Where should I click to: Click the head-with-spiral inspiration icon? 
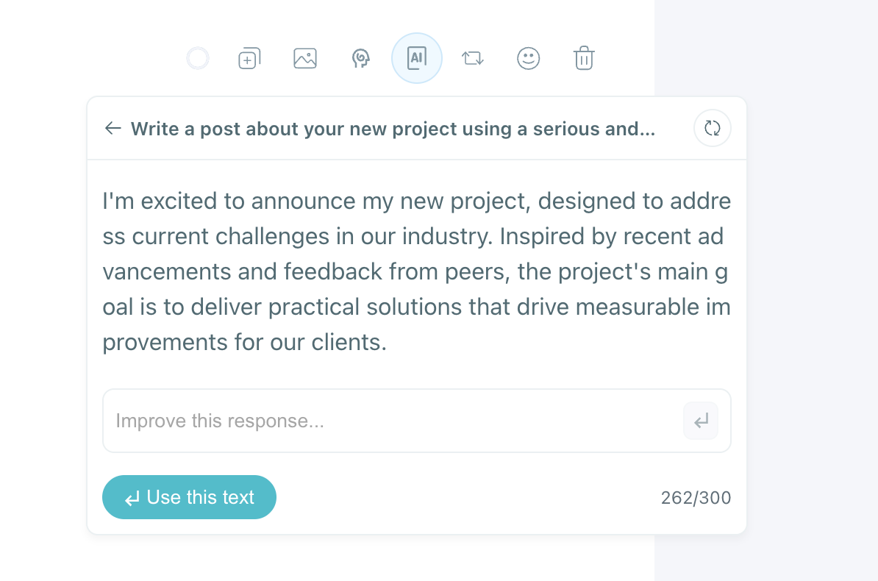click(360, 58)
